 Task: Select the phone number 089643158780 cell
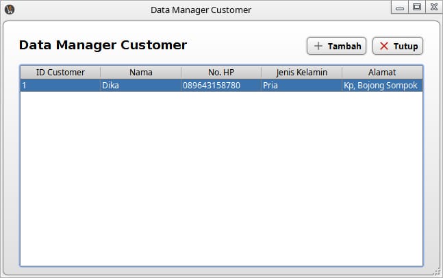coord(221,86)
